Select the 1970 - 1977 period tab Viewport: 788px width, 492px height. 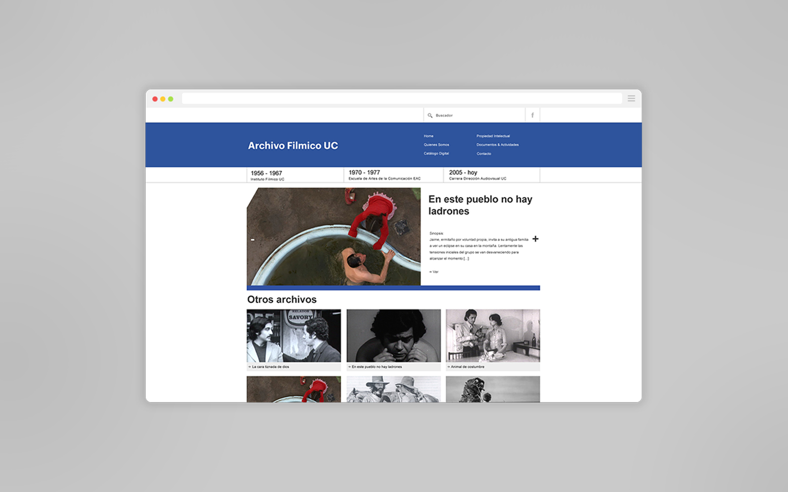[x=394, y=175]
